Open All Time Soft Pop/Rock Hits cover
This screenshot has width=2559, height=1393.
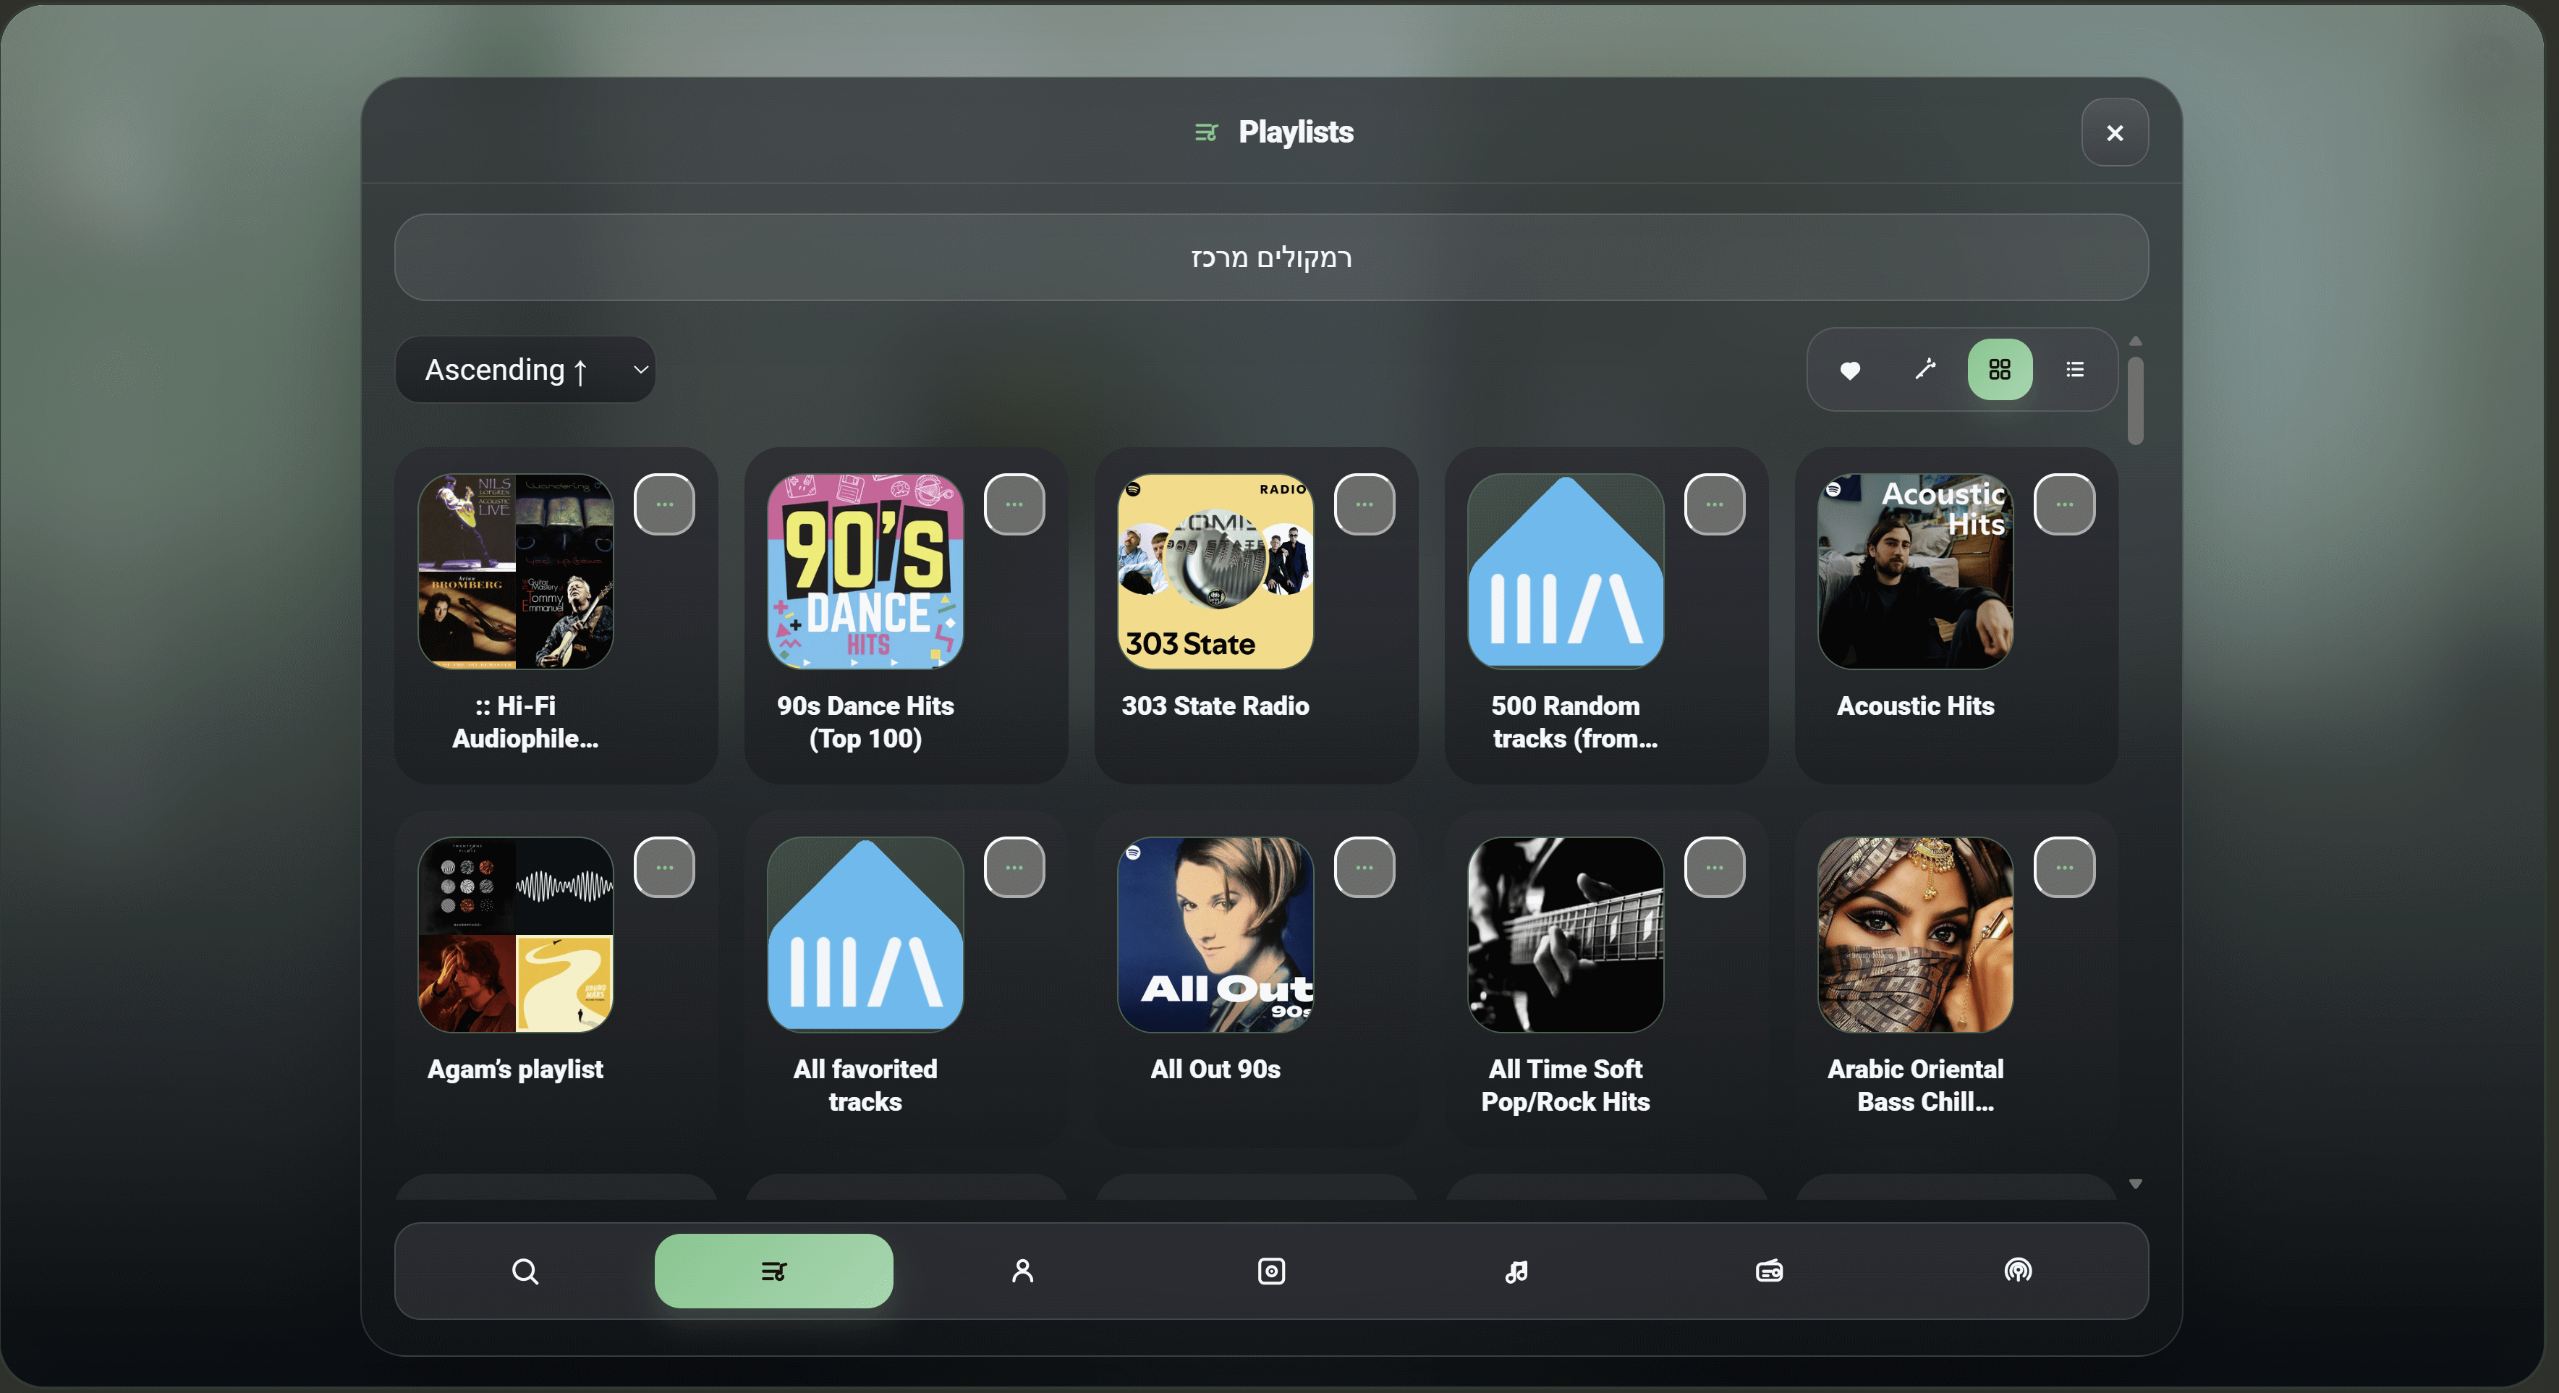coord(1566,935)
